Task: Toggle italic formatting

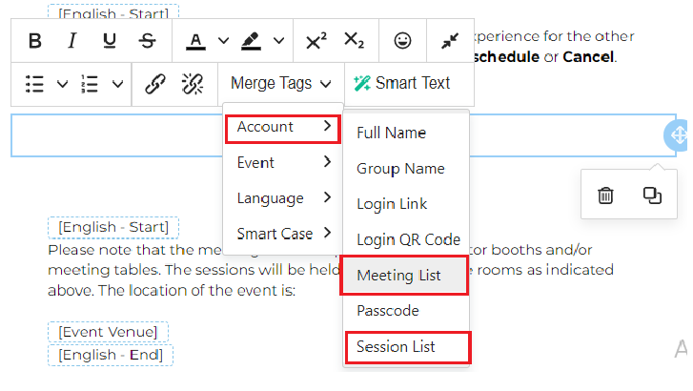Action: point(71,41)
